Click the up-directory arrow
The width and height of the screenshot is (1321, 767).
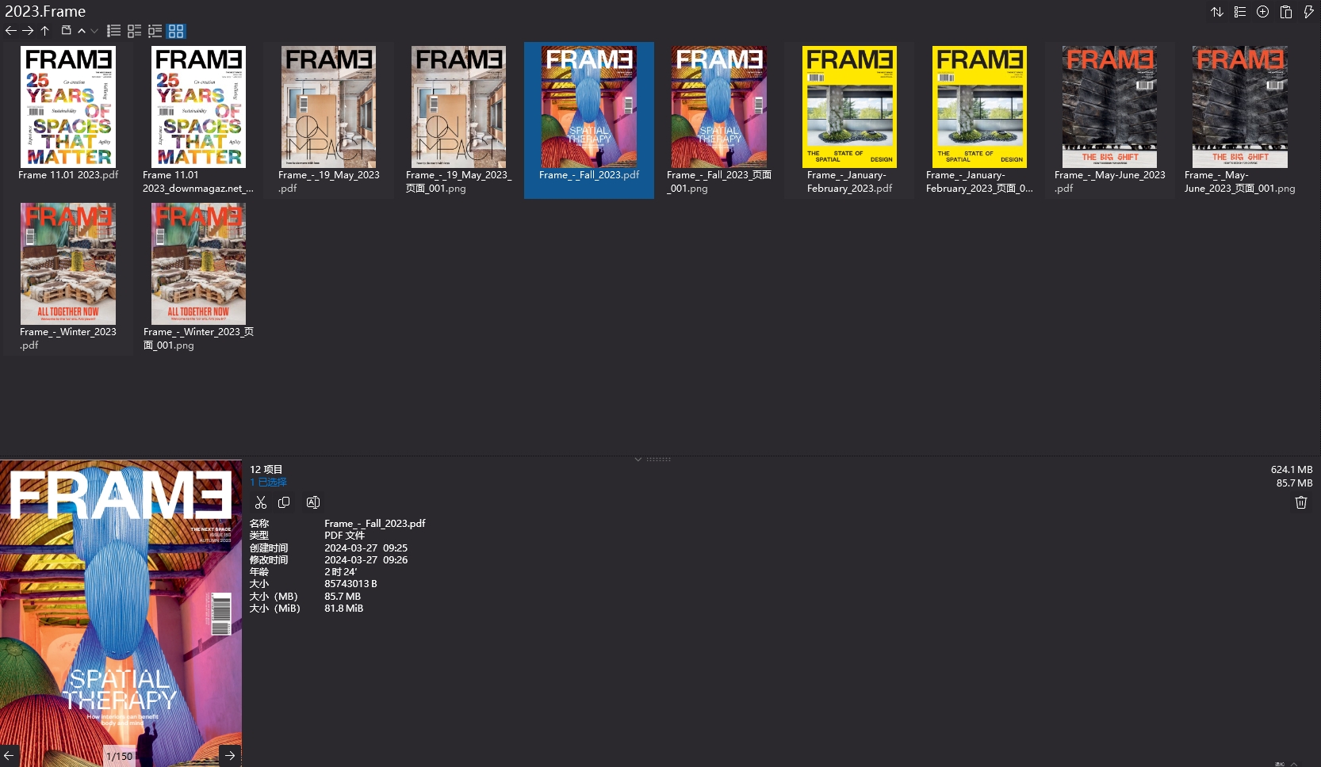[44, 31]
